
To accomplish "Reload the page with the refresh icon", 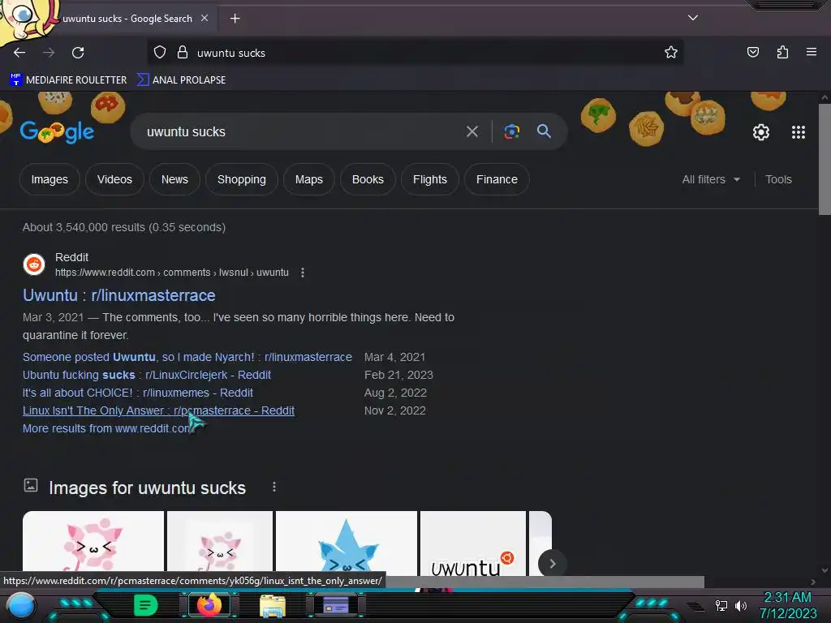I will click(x=78, y=53).
